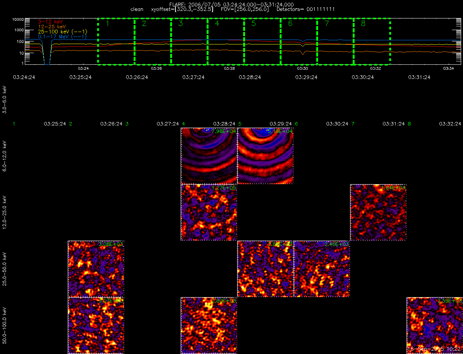Select interval number 2 in the light curve
This screenshot has width=463, height=354.
144,23
